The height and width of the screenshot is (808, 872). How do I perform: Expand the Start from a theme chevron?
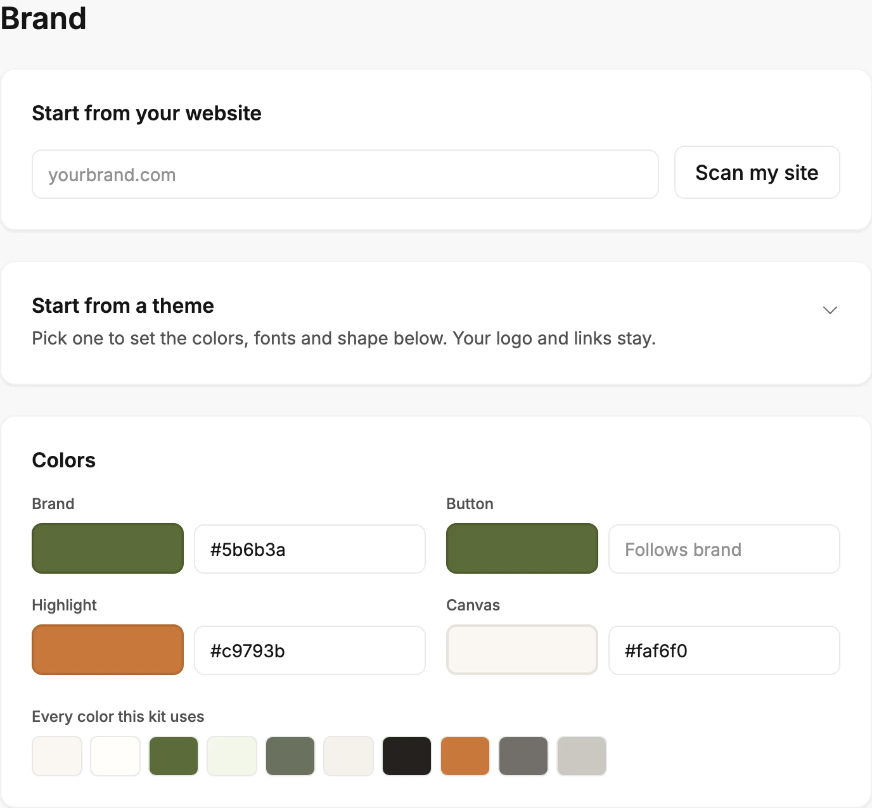(x=830, y=310)
